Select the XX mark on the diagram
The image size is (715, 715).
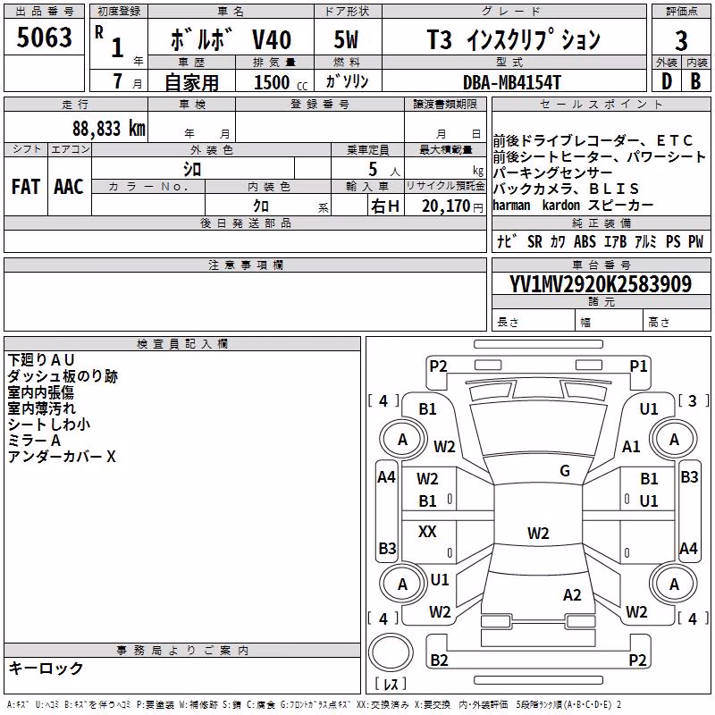tap(427, 531)
